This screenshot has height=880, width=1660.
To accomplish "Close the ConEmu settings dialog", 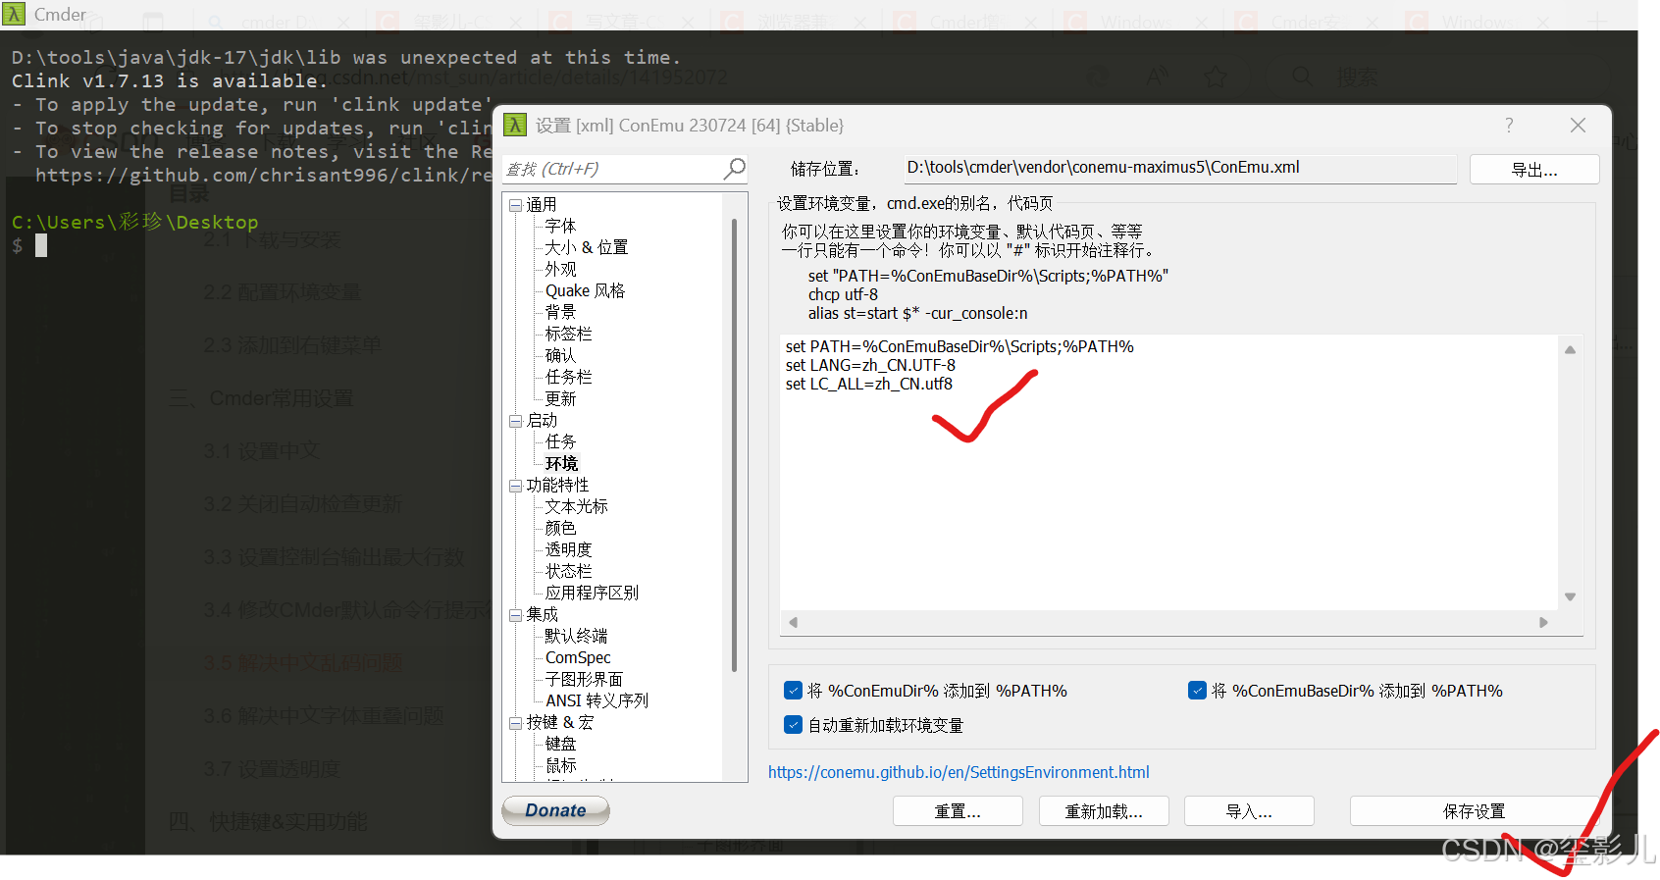I will click(1578, 125).
